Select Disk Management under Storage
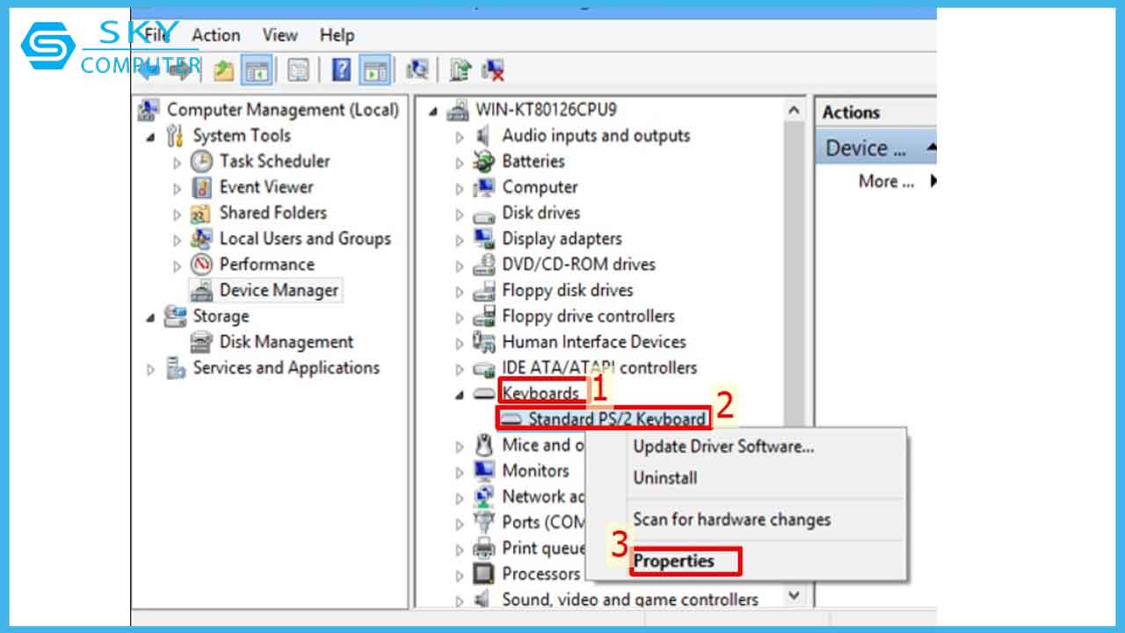The height and width of the screenshot is (633, 1125). tap(286, 342)
